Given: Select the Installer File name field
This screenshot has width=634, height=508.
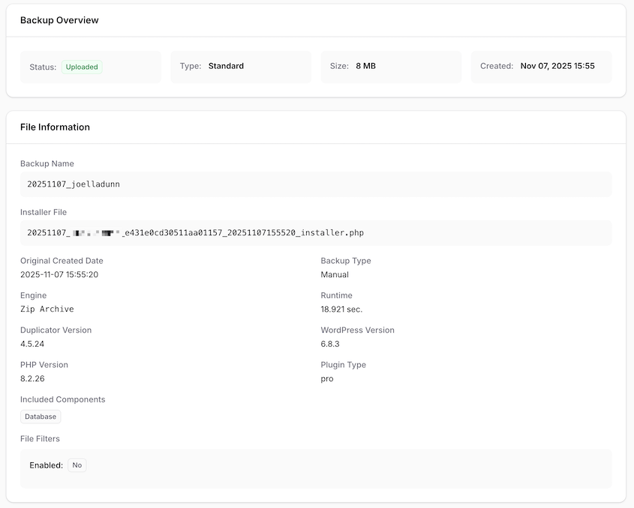Looking at the screenshot, I should point(315,232).
